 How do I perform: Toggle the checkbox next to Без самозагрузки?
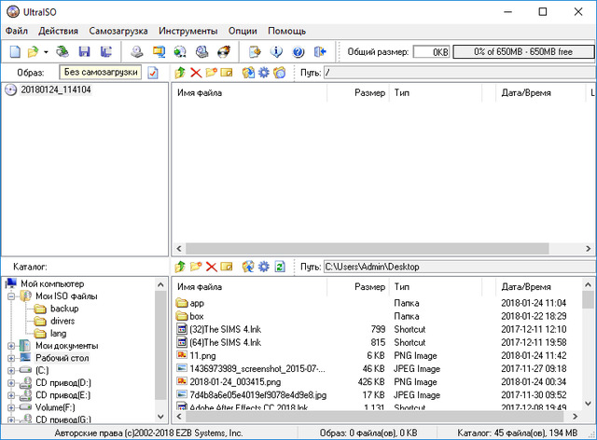point(153,73)
